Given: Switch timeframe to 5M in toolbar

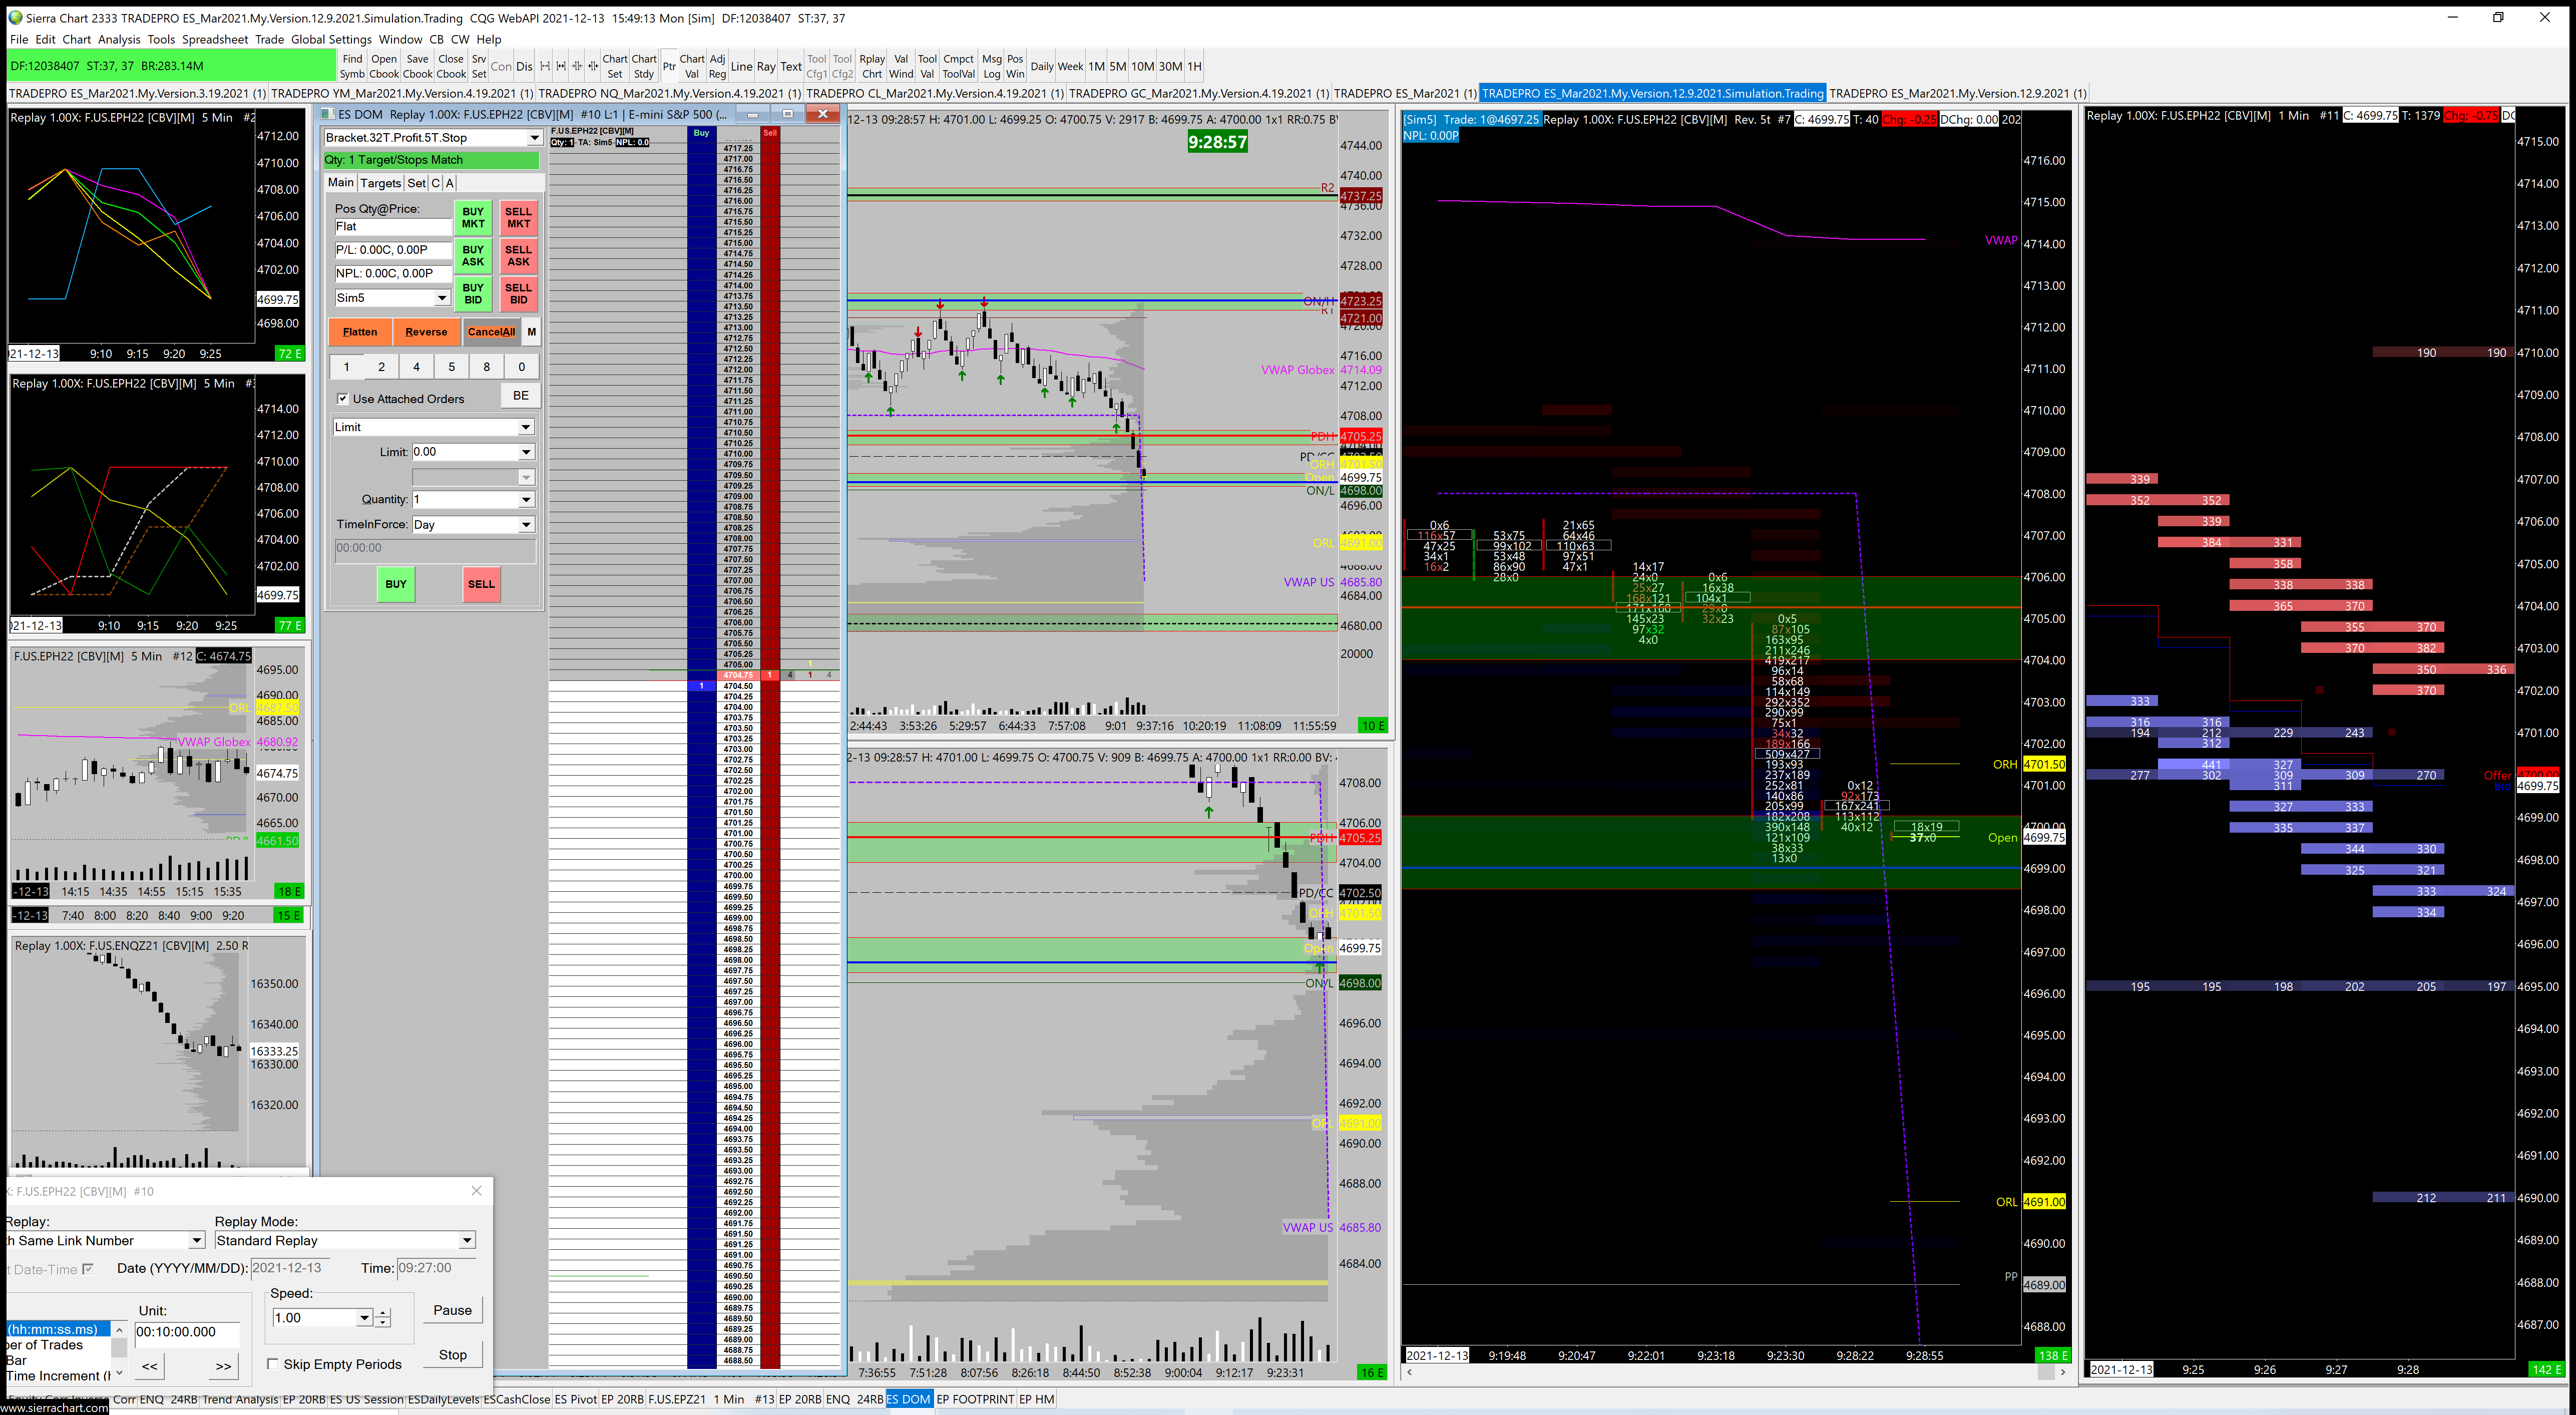Looking at the screenshot, I should pyautogui.click(x=1118, y=66).
